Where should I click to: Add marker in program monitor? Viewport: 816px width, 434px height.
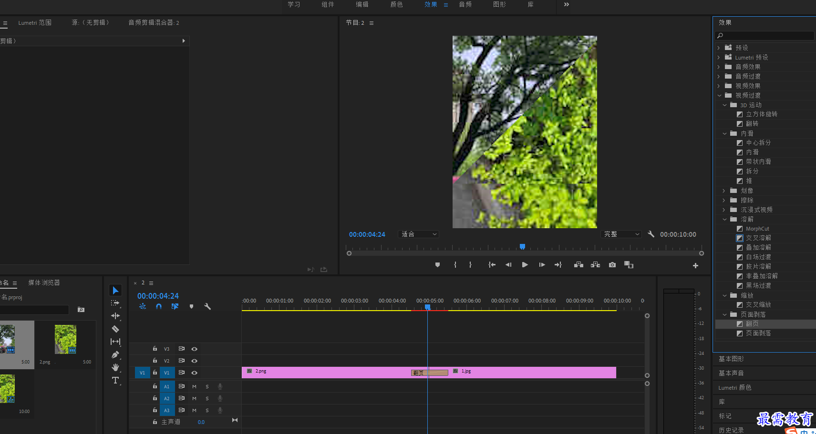point(437,265)
